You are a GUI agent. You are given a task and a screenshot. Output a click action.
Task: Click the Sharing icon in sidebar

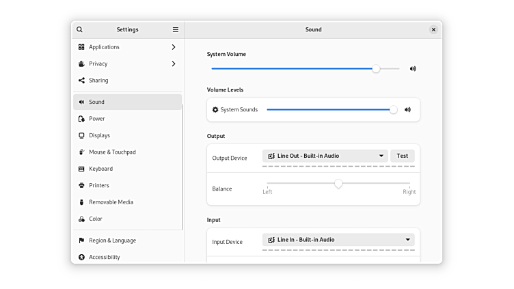coord(82,81)
